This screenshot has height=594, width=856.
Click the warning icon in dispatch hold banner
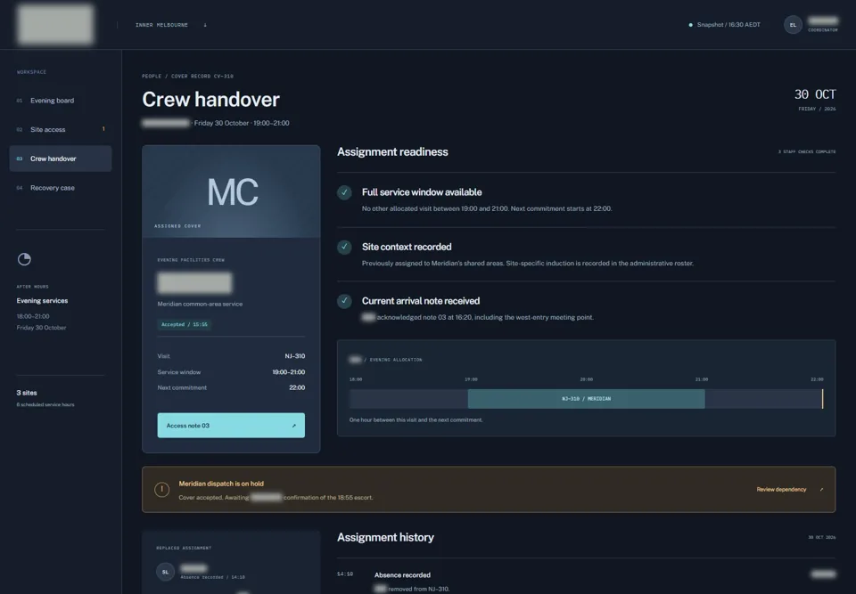(161, 489)
